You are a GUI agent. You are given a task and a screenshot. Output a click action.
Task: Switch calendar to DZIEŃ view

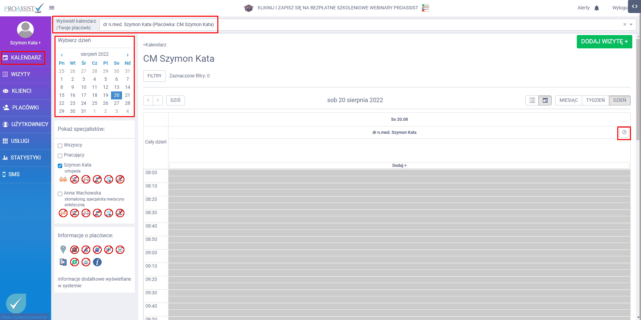620,100
